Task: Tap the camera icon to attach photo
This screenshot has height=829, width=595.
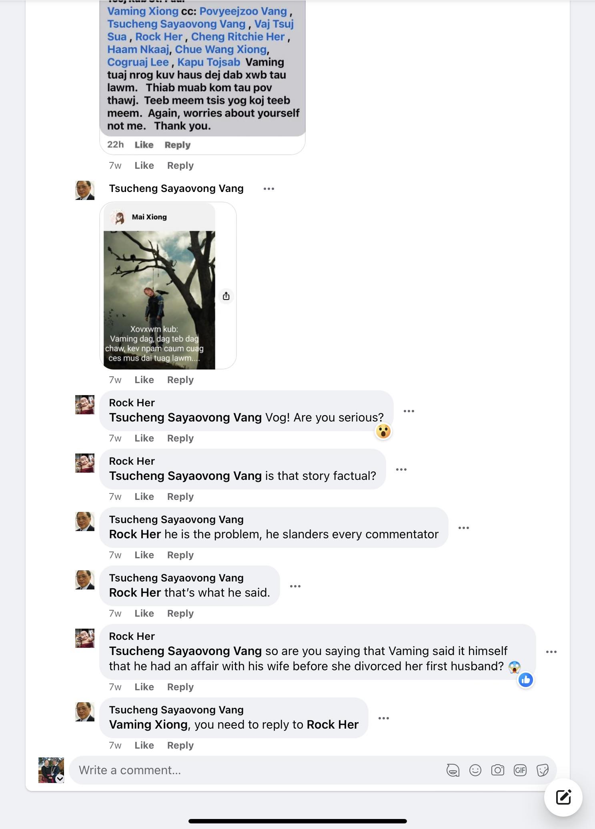Action: tap(497, 770)
